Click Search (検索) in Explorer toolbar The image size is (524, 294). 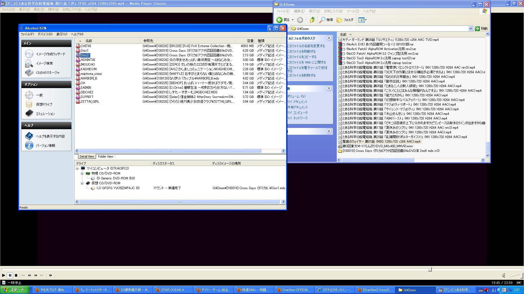tap(326, 20)
